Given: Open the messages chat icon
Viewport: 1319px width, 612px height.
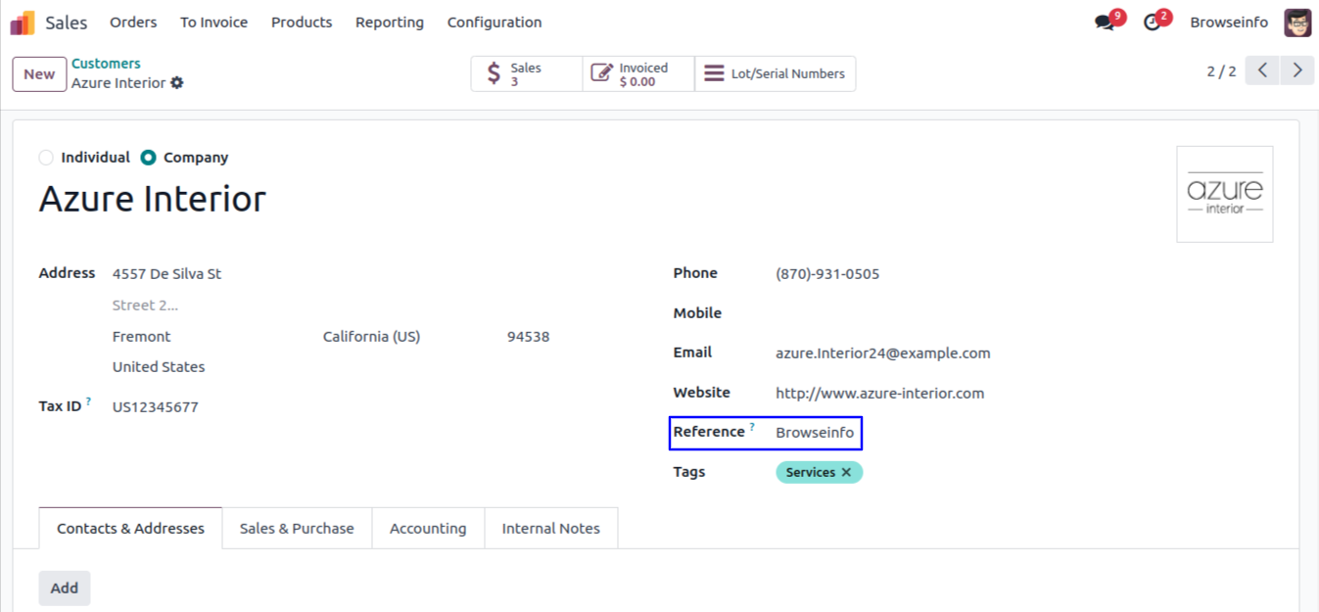Looking at the screenshot, I should 1106,23.
